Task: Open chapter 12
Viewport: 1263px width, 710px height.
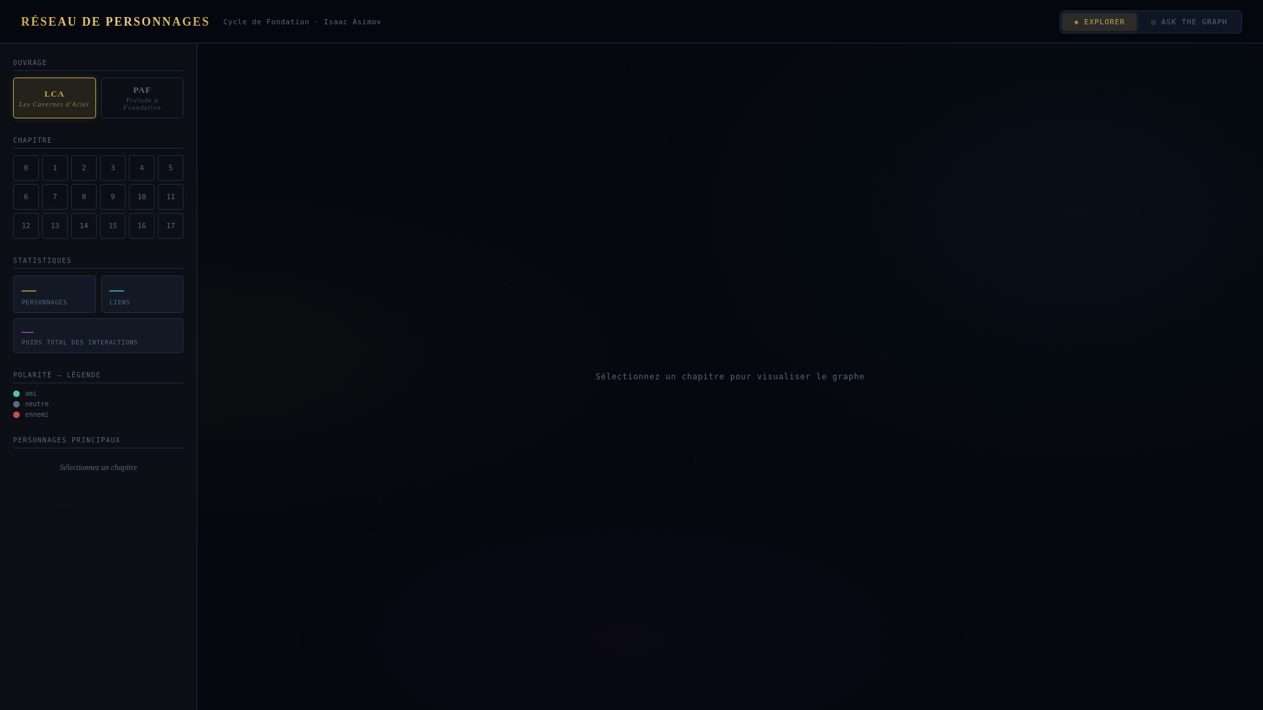Action: click(x=26, y=226)
